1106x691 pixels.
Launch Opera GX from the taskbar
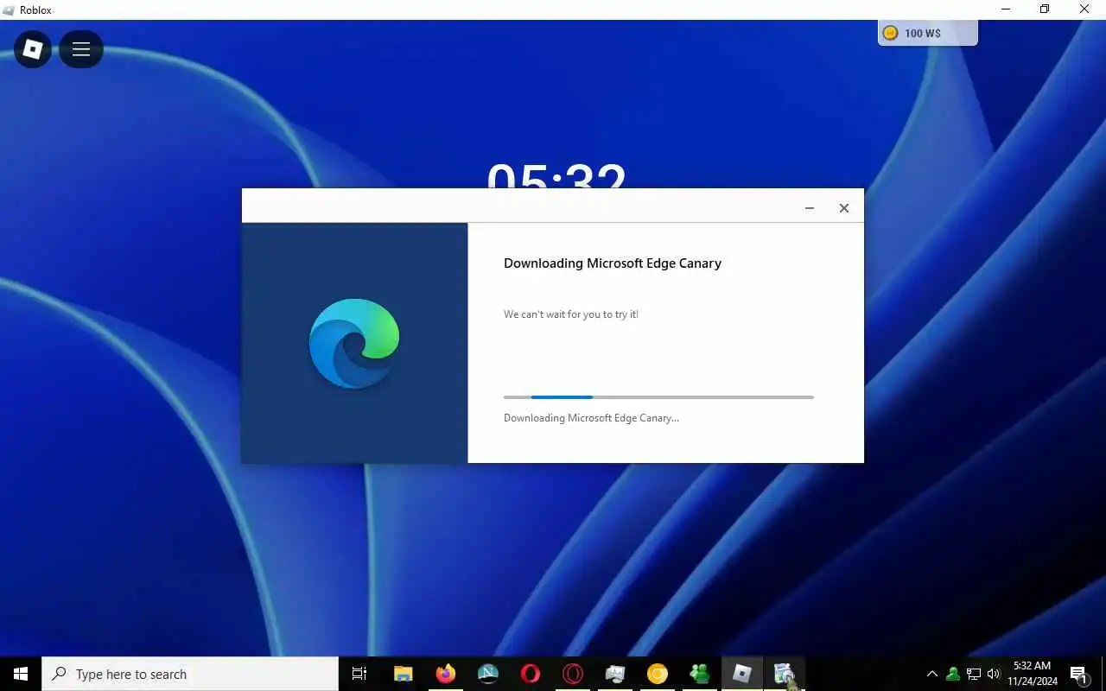click(x=573, y=674)
